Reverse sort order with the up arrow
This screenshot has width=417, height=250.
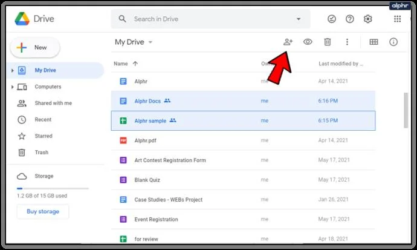click(x=135, y=64)
